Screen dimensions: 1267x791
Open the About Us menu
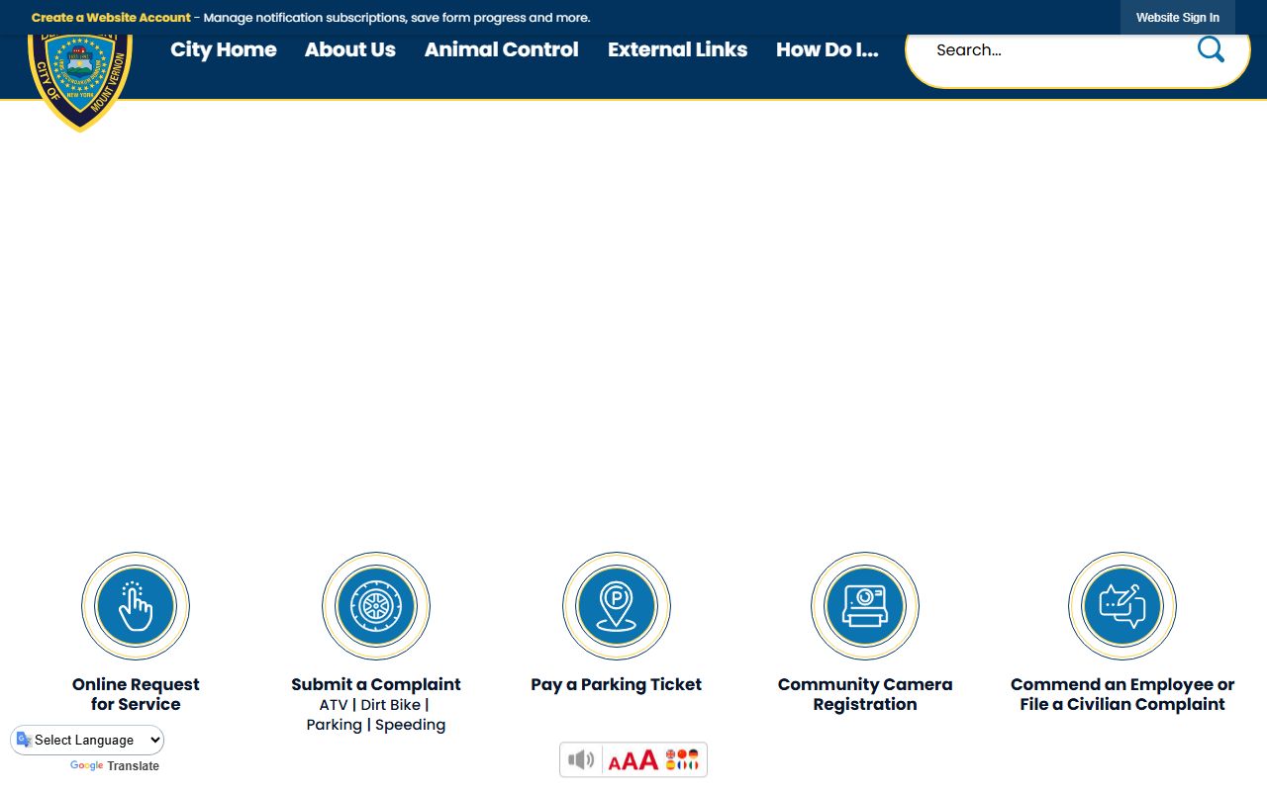pyautogui.click(x=350, y=49)
